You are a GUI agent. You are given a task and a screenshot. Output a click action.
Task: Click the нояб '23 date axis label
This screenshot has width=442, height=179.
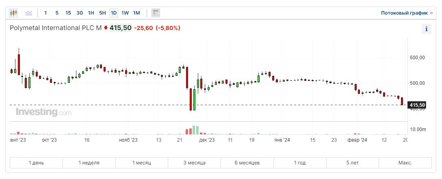[x=128, y=140]
